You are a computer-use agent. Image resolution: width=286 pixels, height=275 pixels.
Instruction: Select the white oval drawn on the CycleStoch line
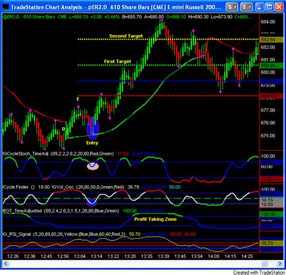(93, 166)
